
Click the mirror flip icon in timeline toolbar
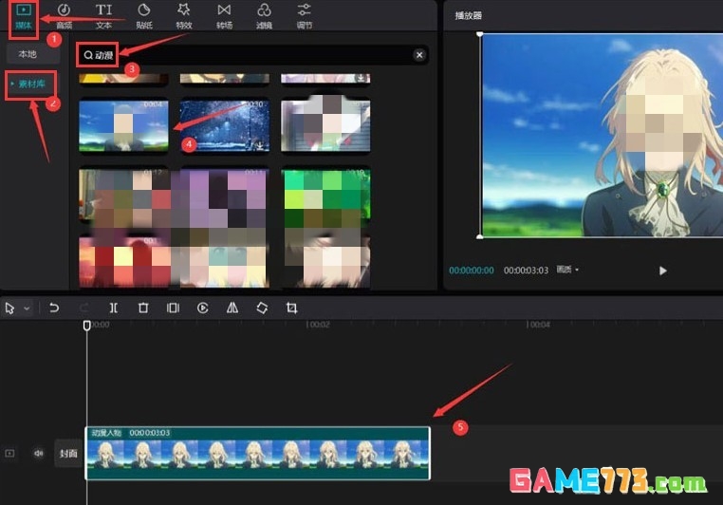[x=232, y=309]
